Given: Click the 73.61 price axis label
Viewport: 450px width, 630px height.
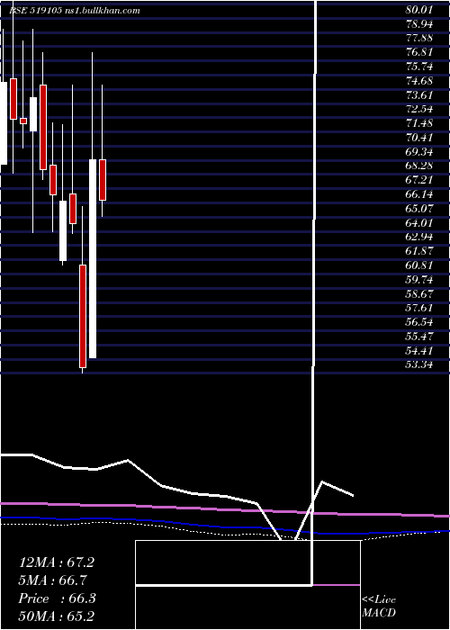Looking at the screenshot, I should (419, 95).
